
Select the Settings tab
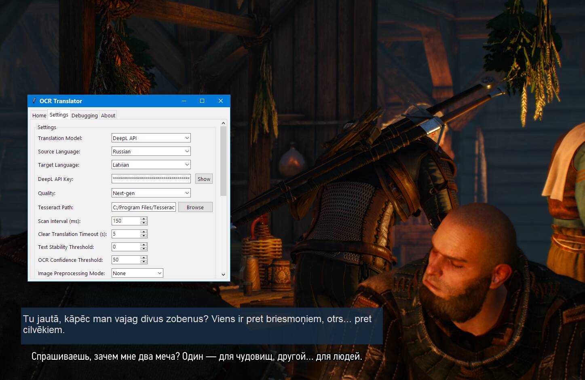coord(59,115)
